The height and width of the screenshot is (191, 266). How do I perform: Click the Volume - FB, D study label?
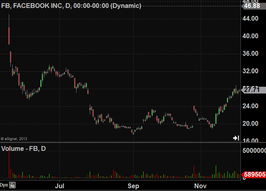(x=24, y=148)
